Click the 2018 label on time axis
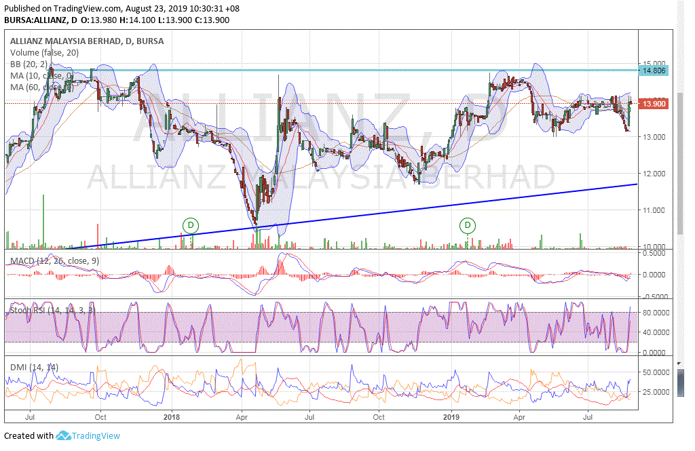This screenshot has height=451, width=695. coord(172,417)
